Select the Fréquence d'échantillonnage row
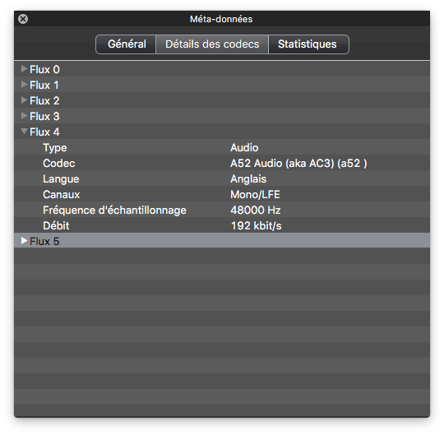The image size is (444, 435). [x=222, y=210]
